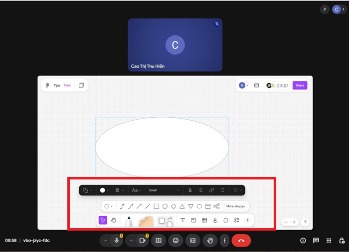Open the white fill color swatch
Viewport: 349px width, 252px height.
103,190
